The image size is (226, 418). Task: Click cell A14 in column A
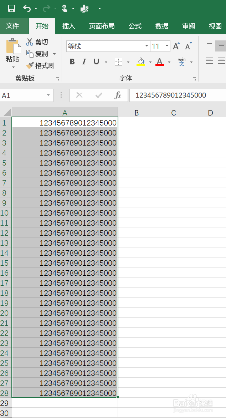(65, 253)
